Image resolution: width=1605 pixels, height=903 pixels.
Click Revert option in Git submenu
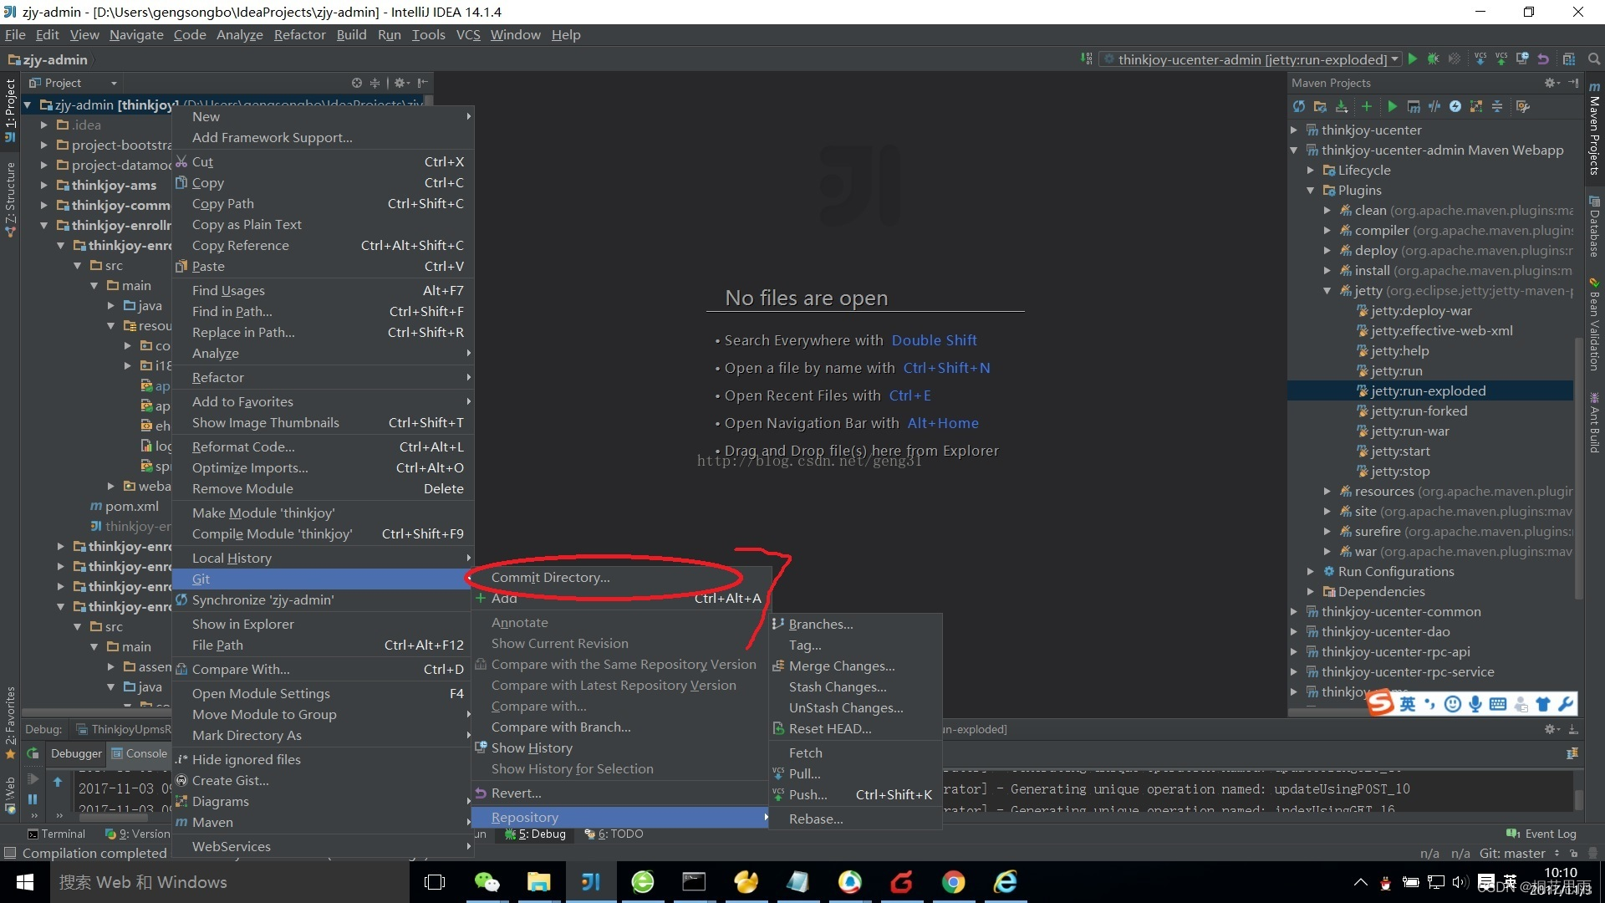click(515, 793)
